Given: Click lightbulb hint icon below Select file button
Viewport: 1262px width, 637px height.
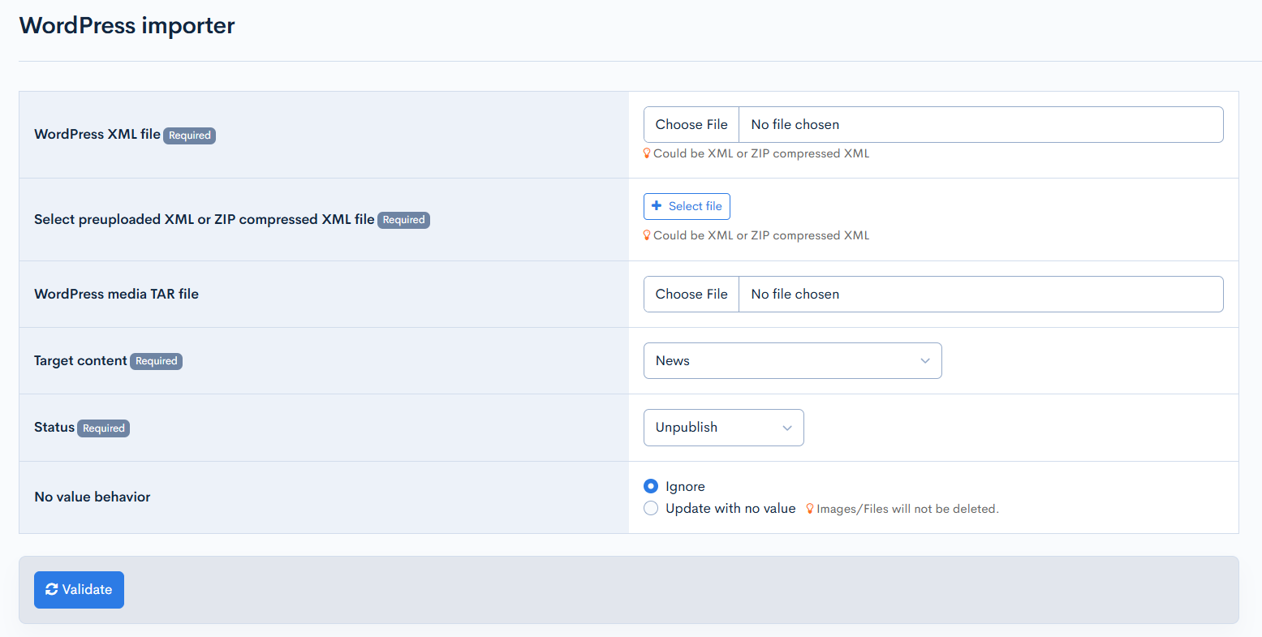Looking at the screenshot, I should coord(647,235).
